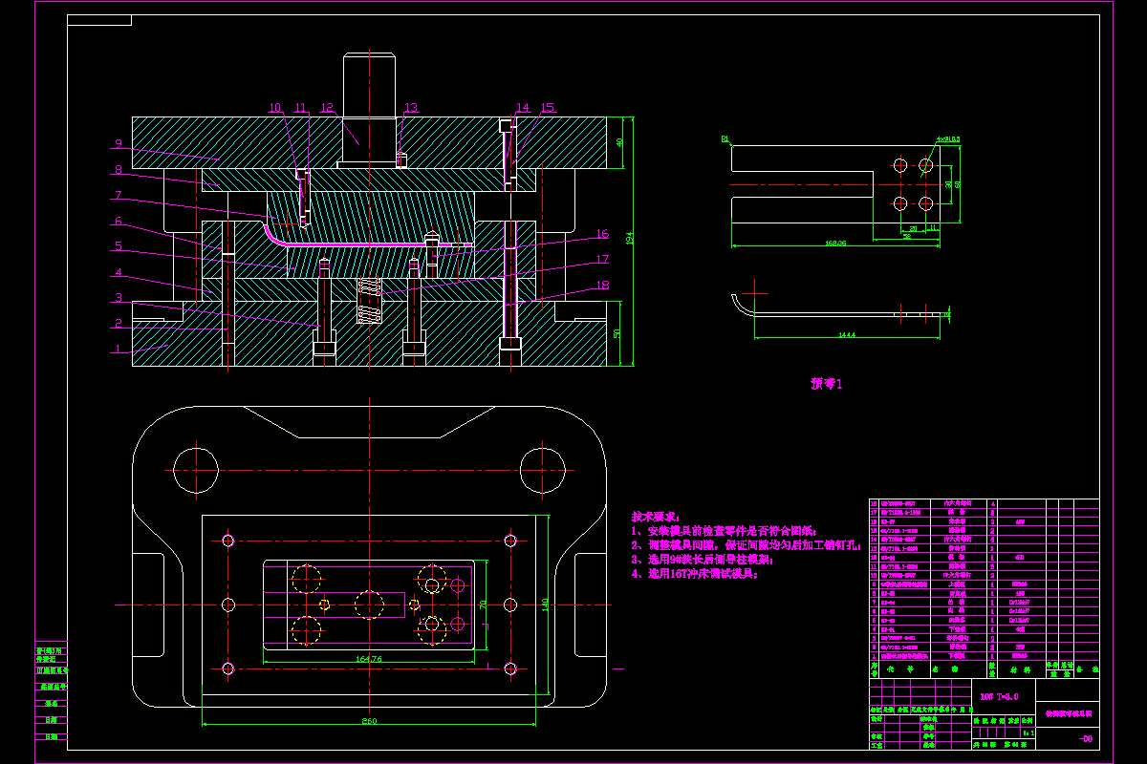Click part balloon number 13
This screenshot has width=1147, height=764.
(x=411, y=108)
